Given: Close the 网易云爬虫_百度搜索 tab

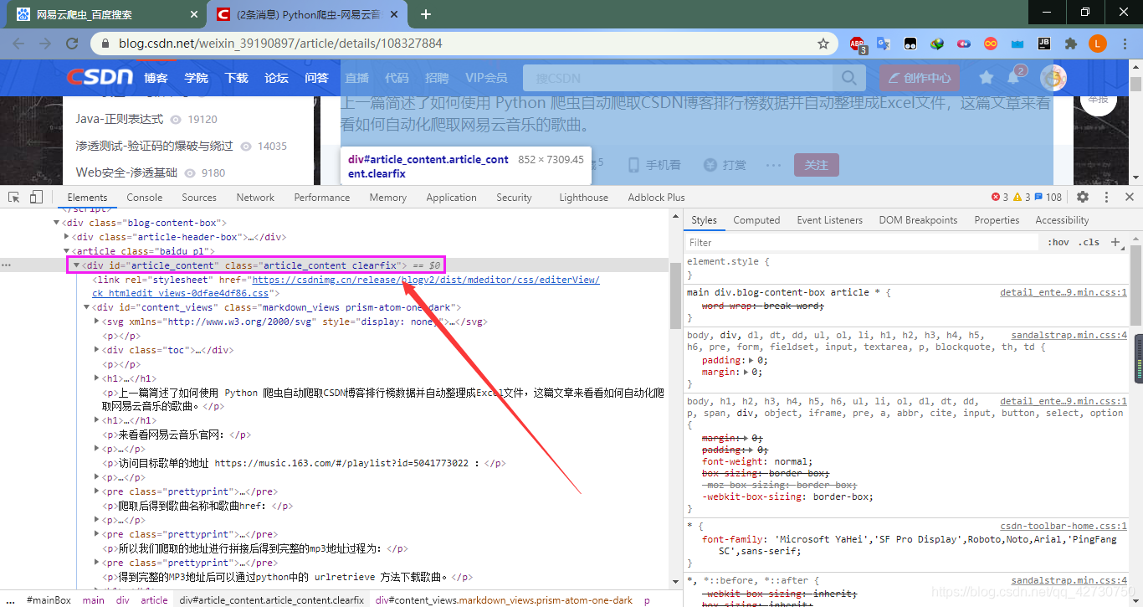Looking at the screenshot, I should coord(194,14).
